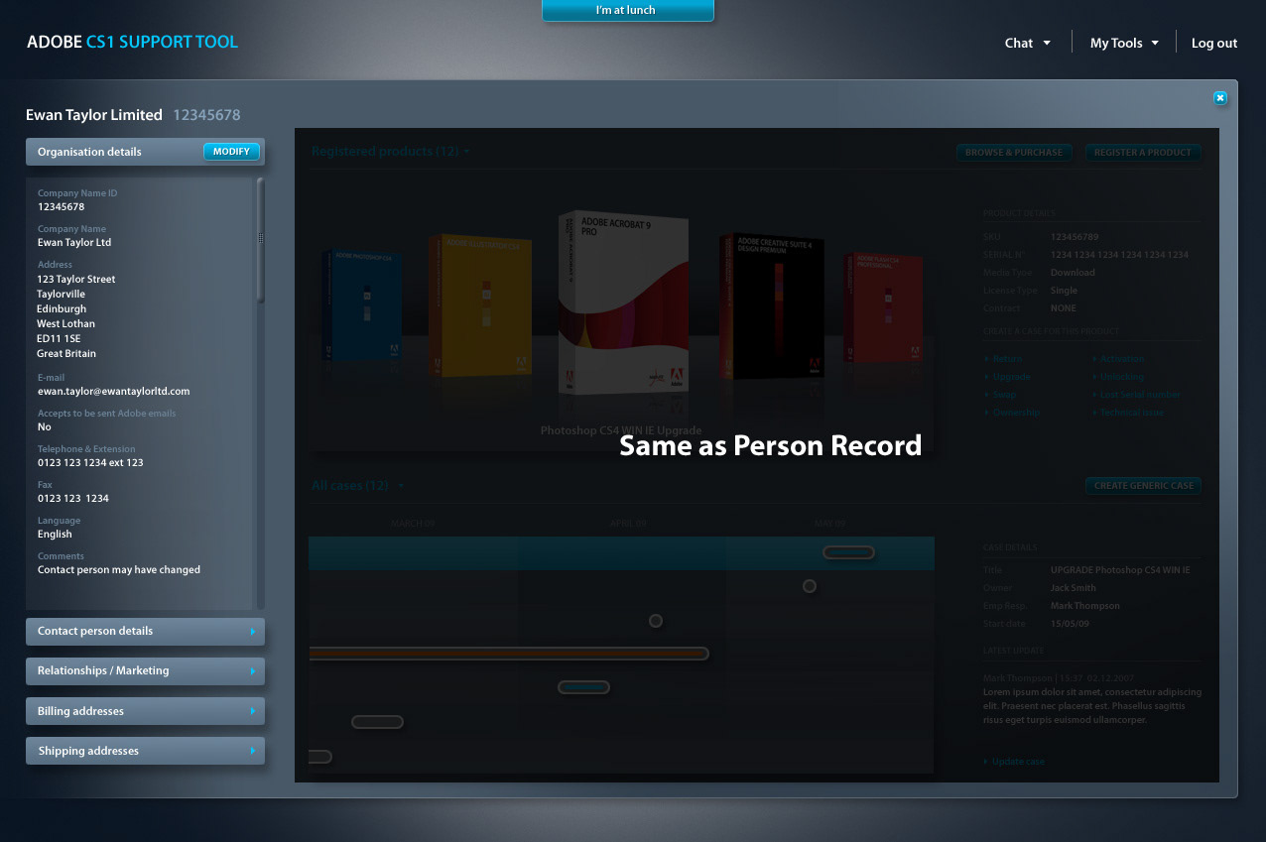Expand Relationships / Marketing section
This screenshot has width=1266, height=842.
pos(145,670)
